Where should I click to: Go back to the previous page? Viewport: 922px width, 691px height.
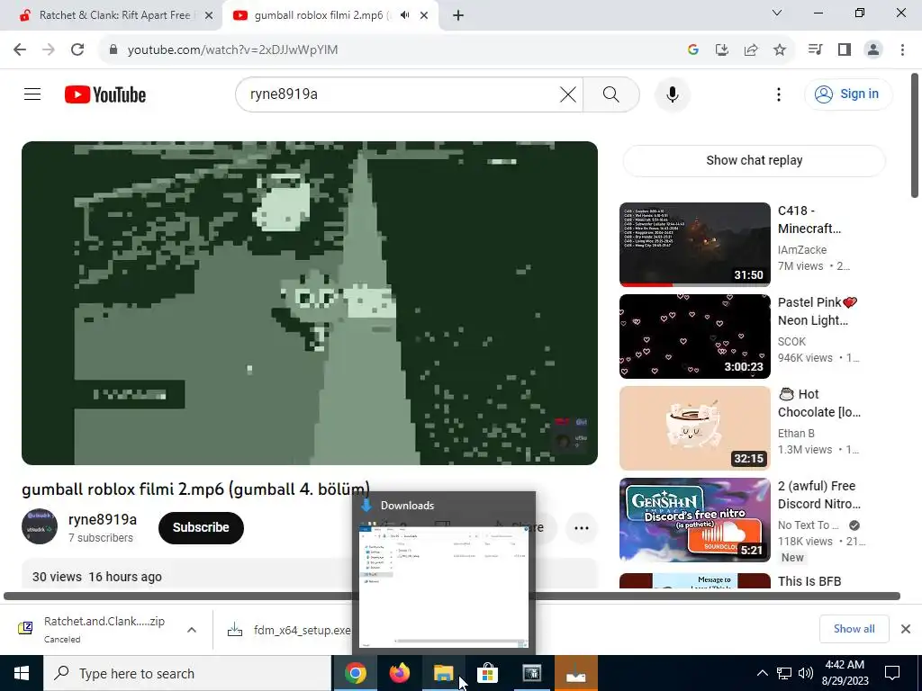(x=20, y=50)
